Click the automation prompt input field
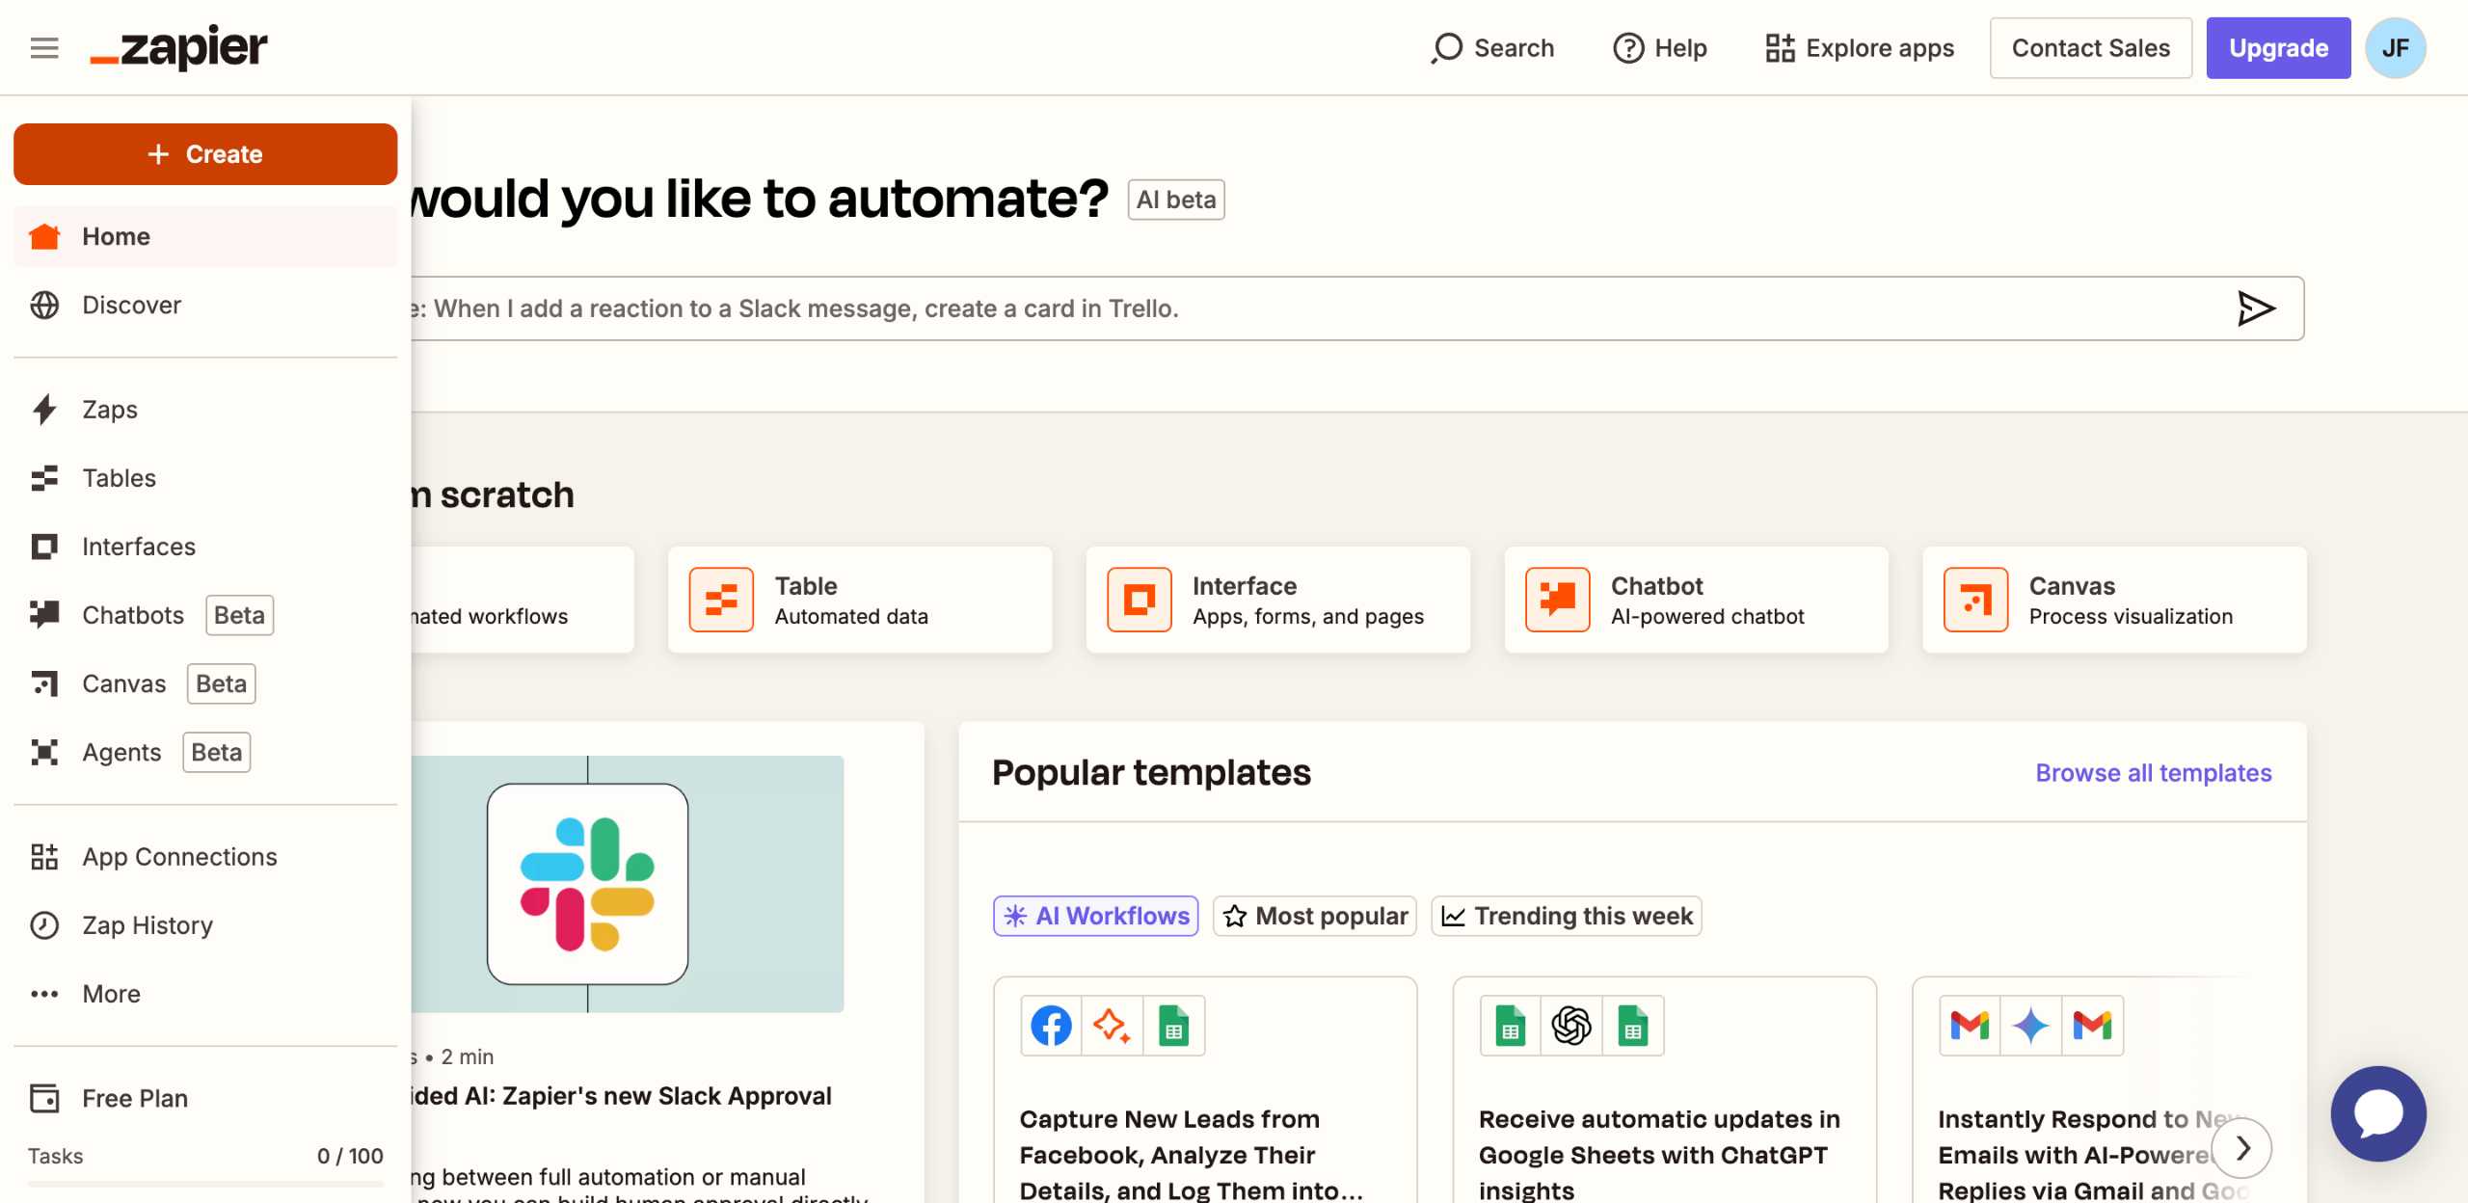This screenshot has width=2468, height=1203. click(x=1311, y=308)
